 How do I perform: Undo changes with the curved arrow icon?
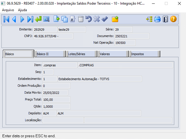(88, 19)
